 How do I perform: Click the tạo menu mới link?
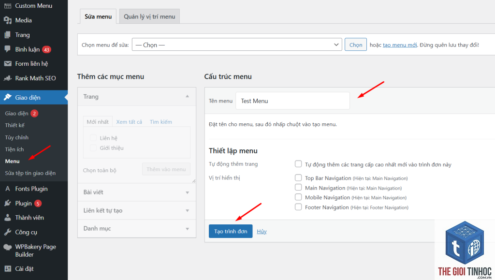[x=400, y=45]
